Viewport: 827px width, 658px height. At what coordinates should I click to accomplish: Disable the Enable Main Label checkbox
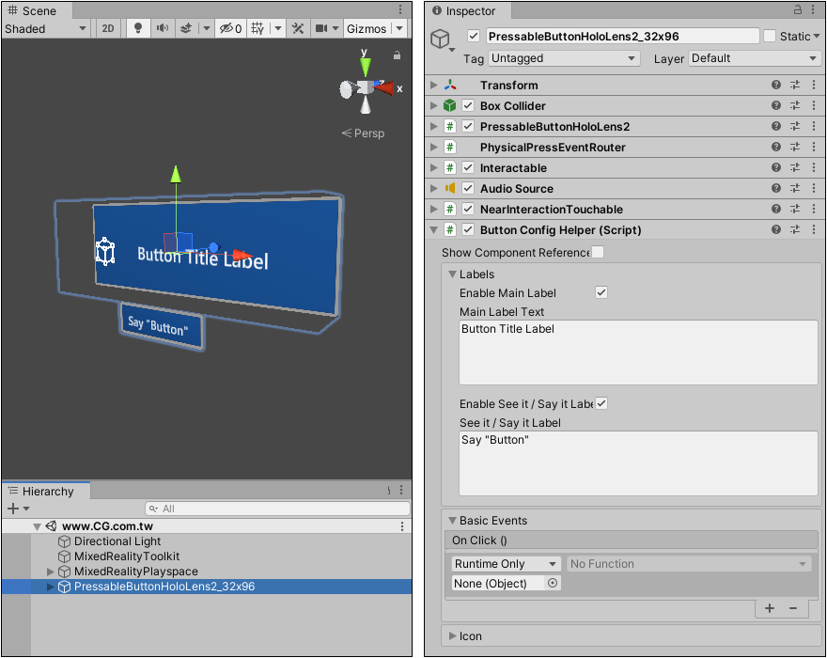(x=601, y=293)
